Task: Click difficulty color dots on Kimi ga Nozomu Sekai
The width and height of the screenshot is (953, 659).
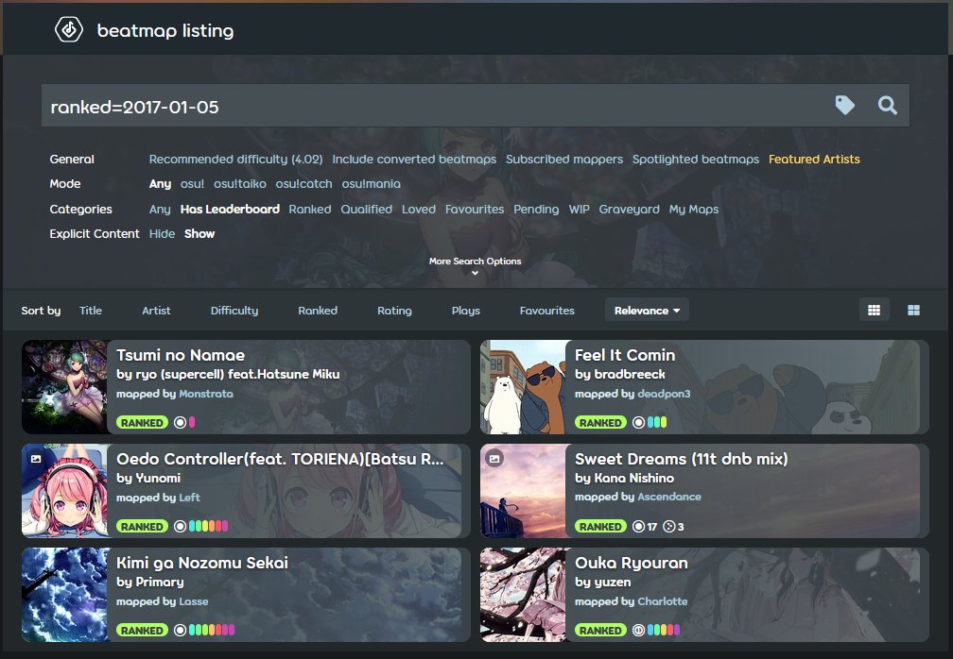Action: coord(212,630)
